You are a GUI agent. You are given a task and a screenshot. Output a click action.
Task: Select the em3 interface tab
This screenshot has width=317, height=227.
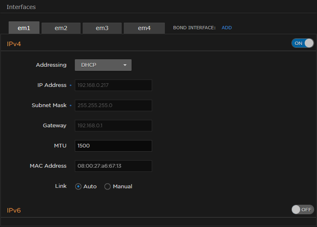click(102, 28)
